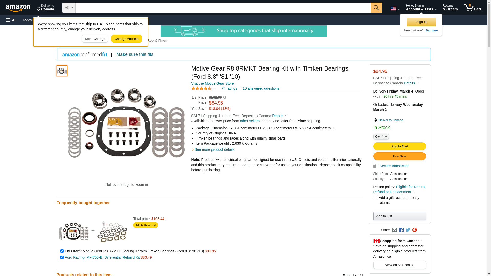Open the search category 'All' dropdown
Screen dimensions: 491x276
69,8
